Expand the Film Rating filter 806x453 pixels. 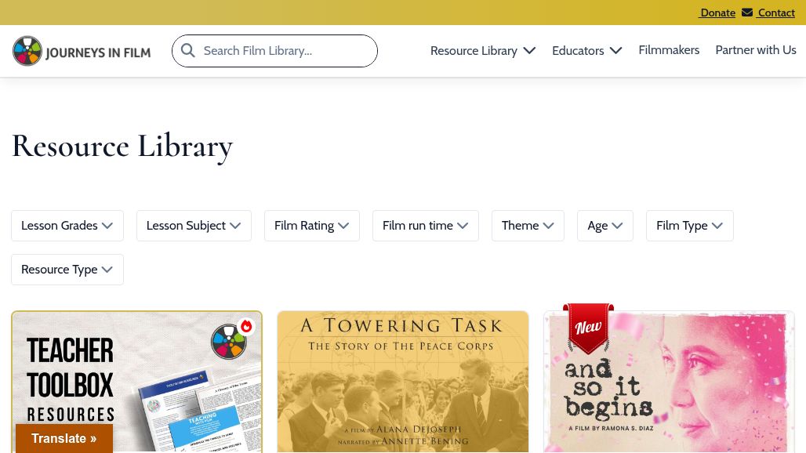tap(311, 226)
